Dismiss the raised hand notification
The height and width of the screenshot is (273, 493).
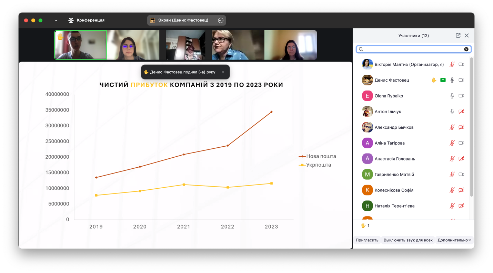(223, 72)
